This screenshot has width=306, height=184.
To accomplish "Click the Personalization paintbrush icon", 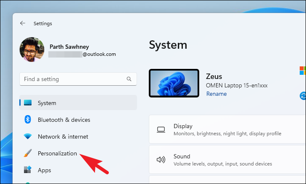I will coord(28,153).
